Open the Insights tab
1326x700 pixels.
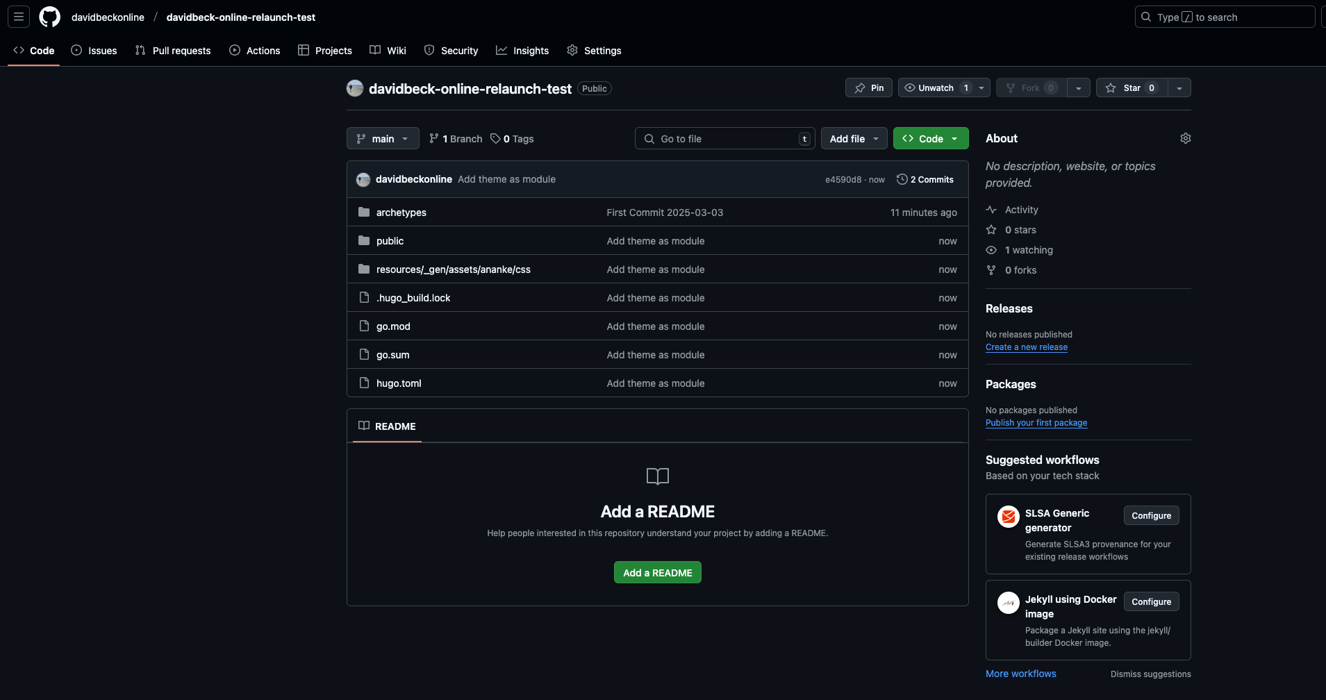click(x=523, y=50)
